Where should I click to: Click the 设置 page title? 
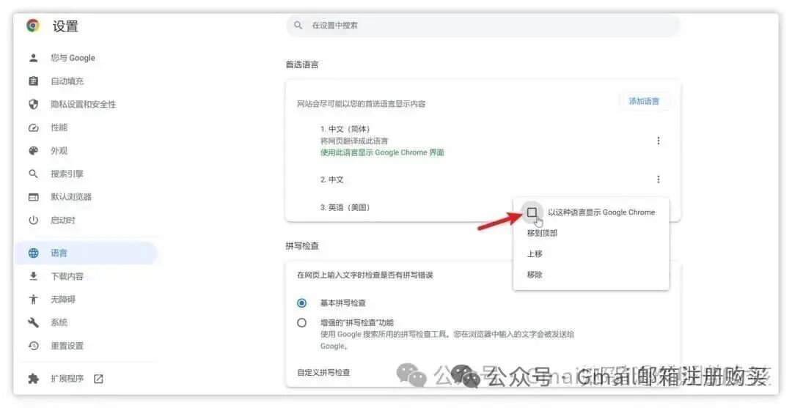tap(65, 26)
